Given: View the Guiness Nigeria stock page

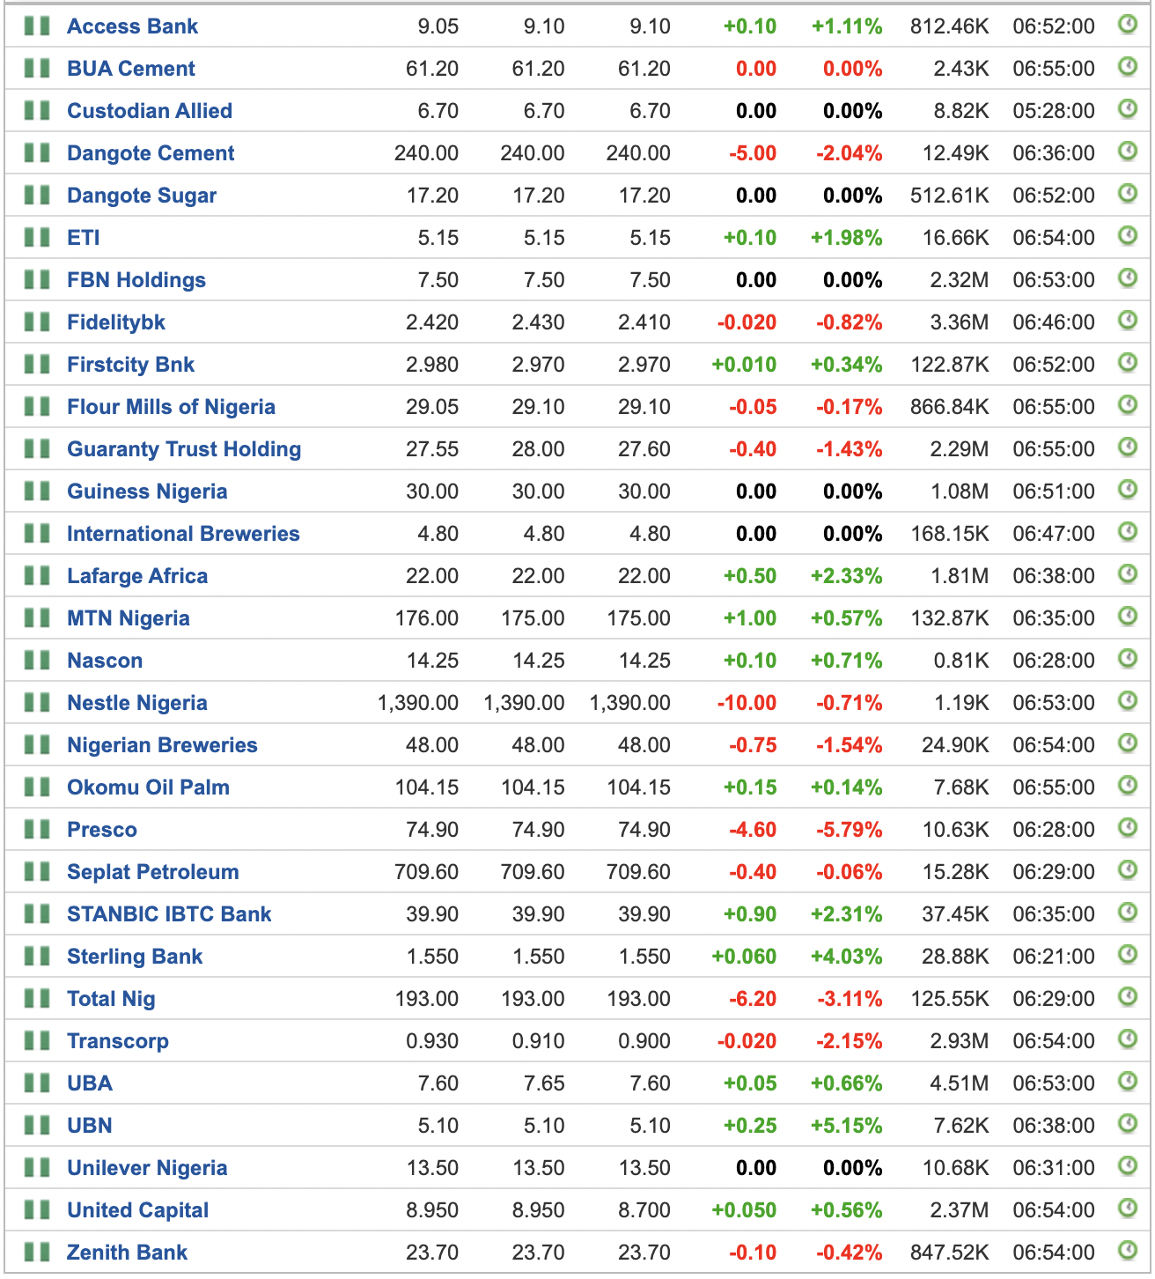Looking at the screenshot, I should point(147,492).
